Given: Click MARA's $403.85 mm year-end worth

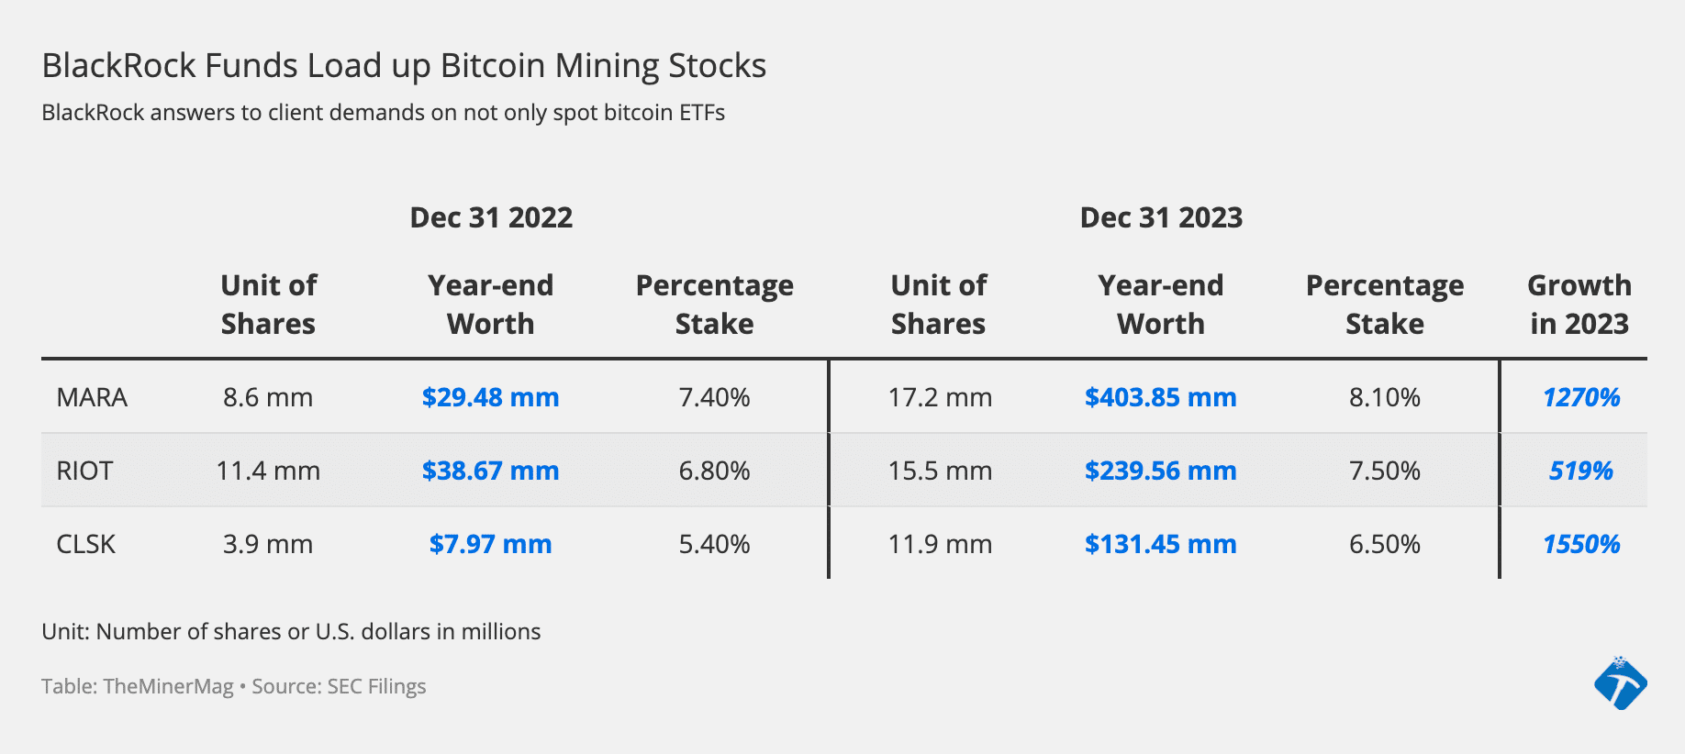Looking at the screenshot, I should (x=1160, y=397).
